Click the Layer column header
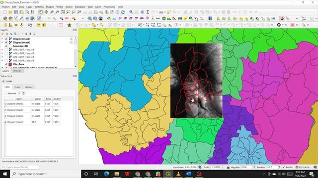 [18, 99]
